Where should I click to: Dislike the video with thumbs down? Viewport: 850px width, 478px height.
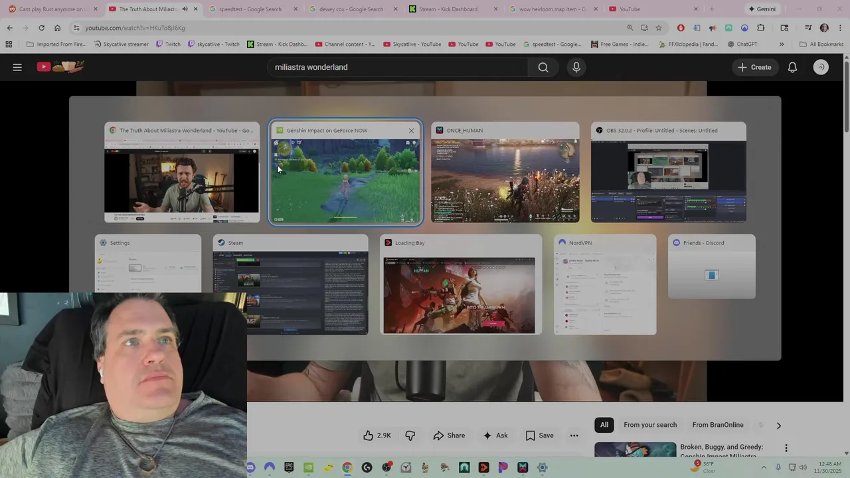coord(410,436)
